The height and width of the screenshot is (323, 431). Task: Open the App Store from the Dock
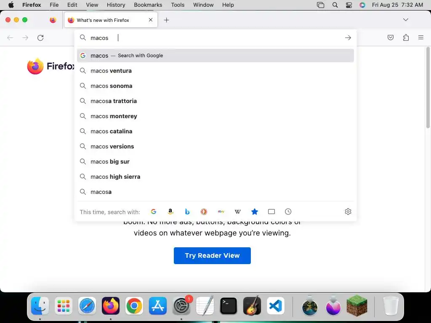(x=158, y=306)
